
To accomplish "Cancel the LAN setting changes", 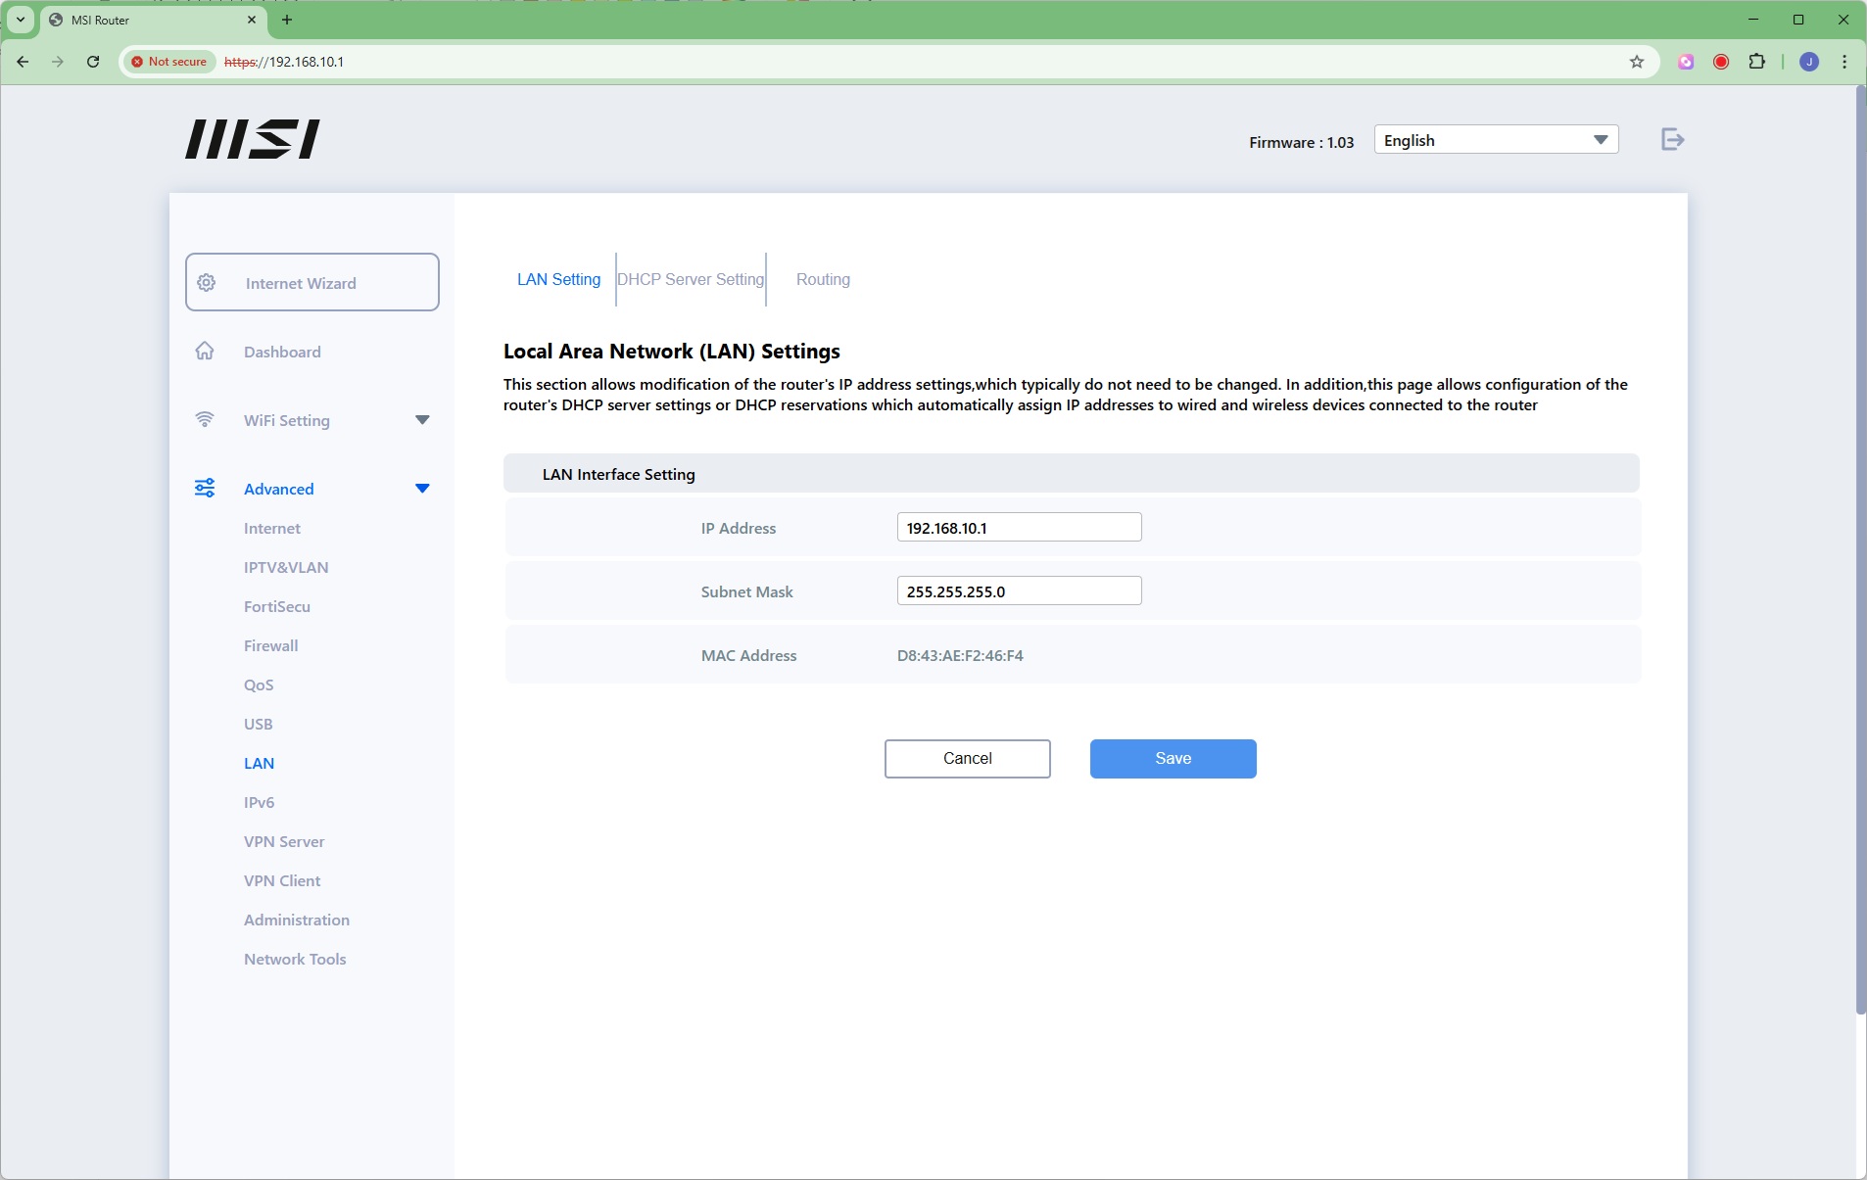I will click(967, 759).
